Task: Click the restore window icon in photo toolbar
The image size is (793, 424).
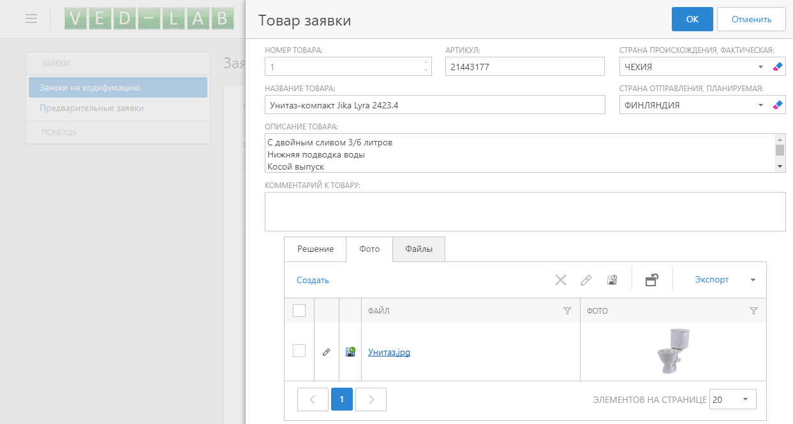Action: pyautogui.click(x=651, y=279)
